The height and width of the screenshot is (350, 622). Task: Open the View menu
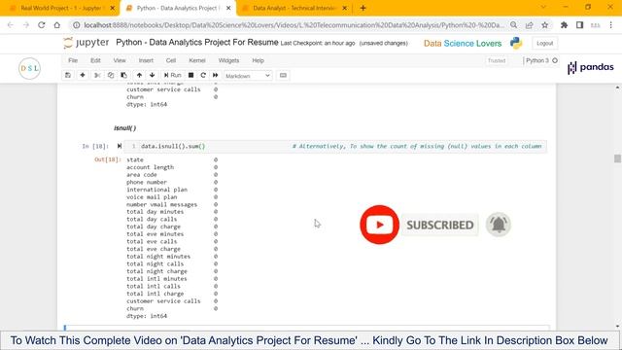coord(120,60)
